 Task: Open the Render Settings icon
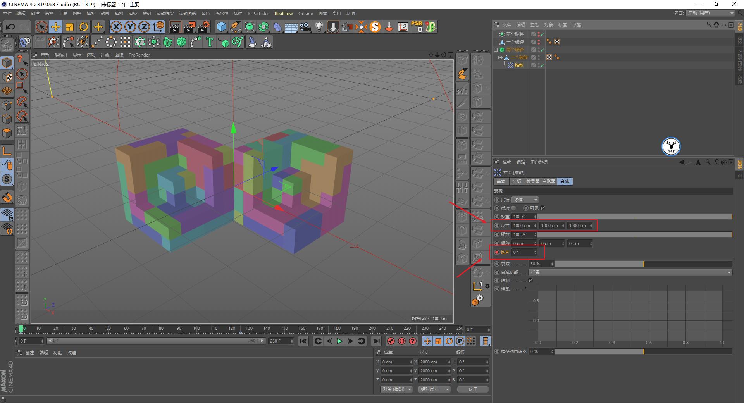(x=203, y=27)
